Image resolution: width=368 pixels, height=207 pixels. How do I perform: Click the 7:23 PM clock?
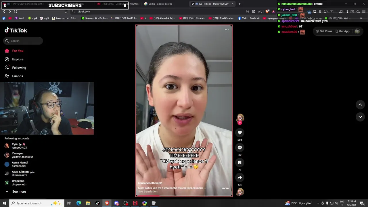tap(352, 203)
